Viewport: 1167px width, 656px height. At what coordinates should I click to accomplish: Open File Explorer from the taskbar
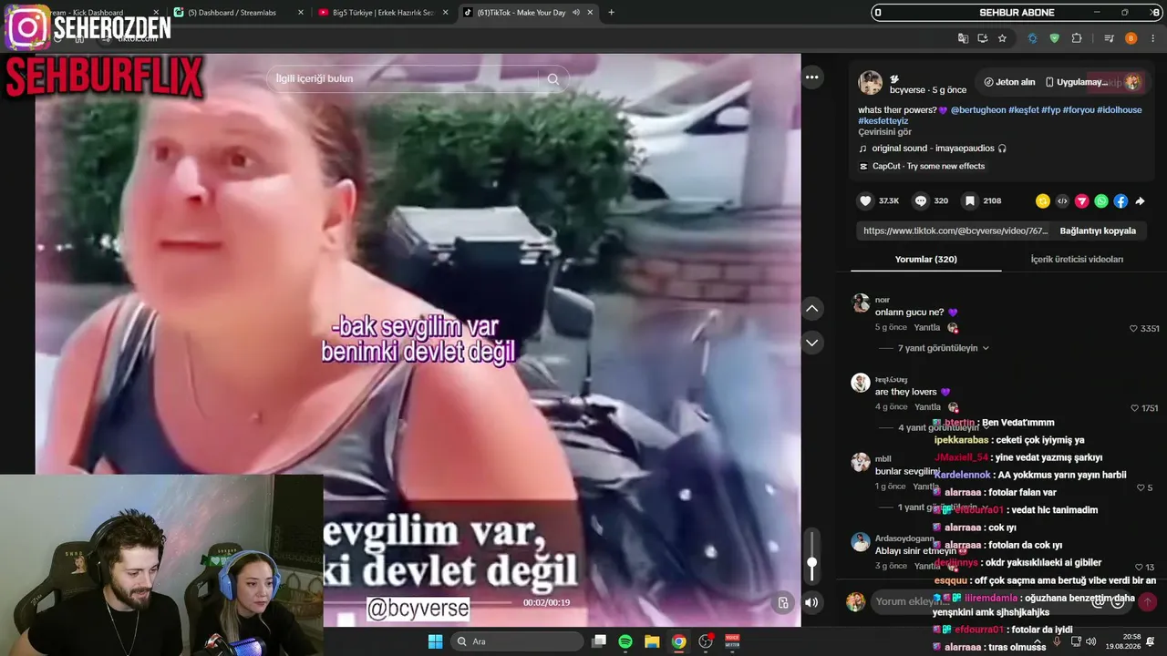coord(652,641)
